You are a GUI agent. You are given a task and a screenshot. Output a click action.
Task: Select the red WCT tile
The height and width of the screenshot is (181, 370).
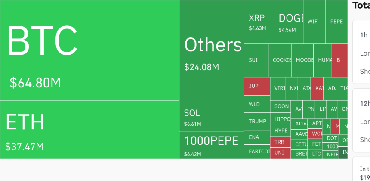coord(315,134)
